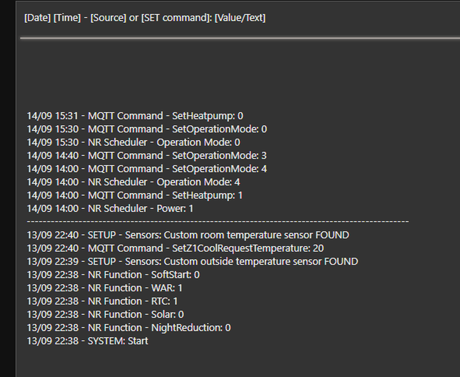Image resolution: width=460 pixels, height=377 pixels.
Task: Click NR Scheduler Operation Mode: 4 entry
Action: (133, 182)
